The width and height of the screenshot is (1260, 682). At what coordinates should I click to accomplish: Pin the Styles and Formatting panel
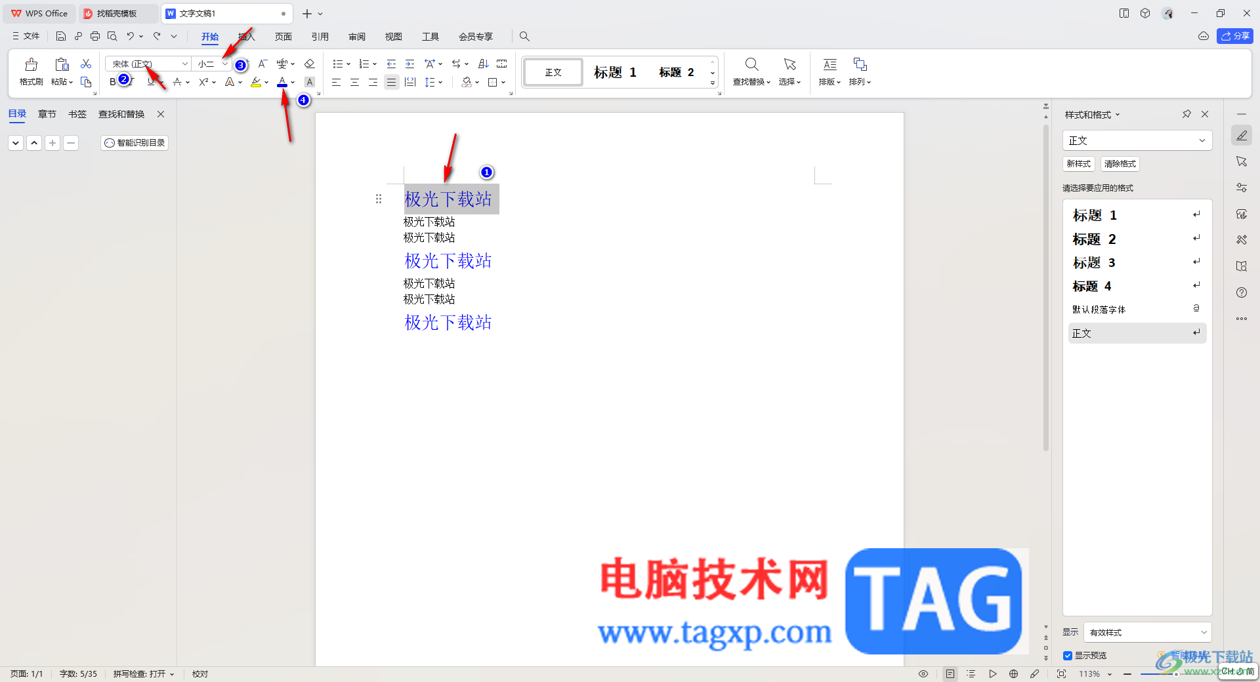(x=1186, y=114)
